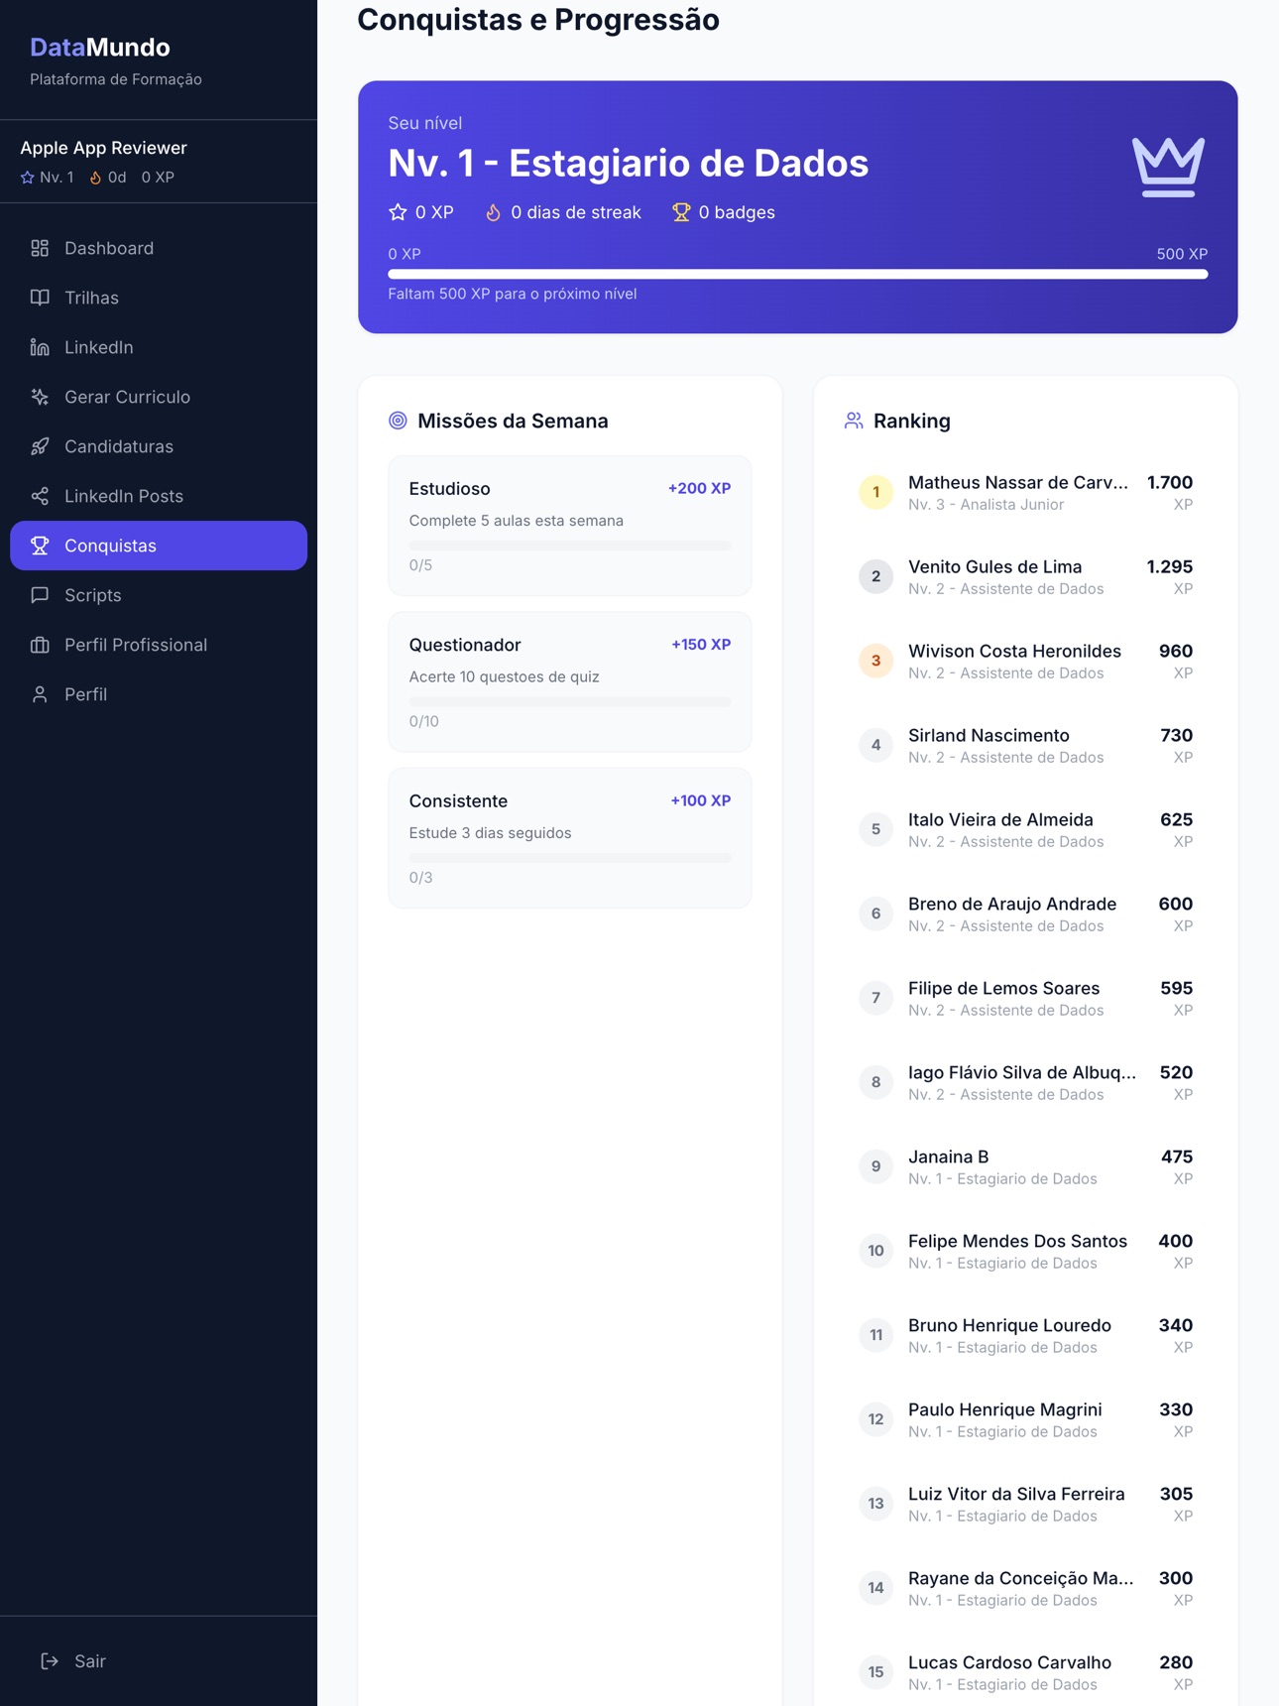
Task: Navigate to Candidaturas
Action: tap(159, 446)
